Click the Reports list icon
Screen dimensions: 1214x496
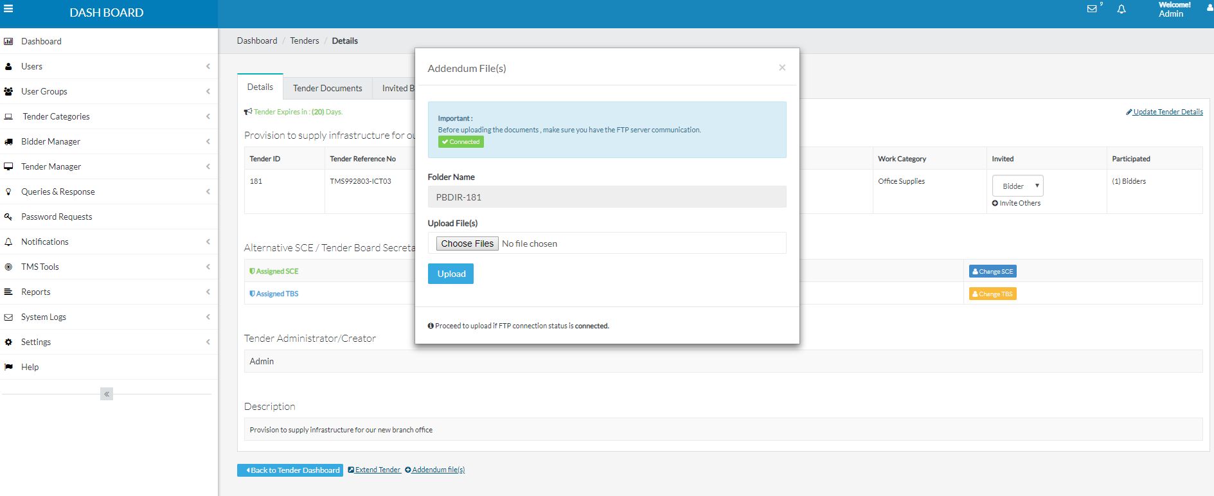(x=8, y=292)
